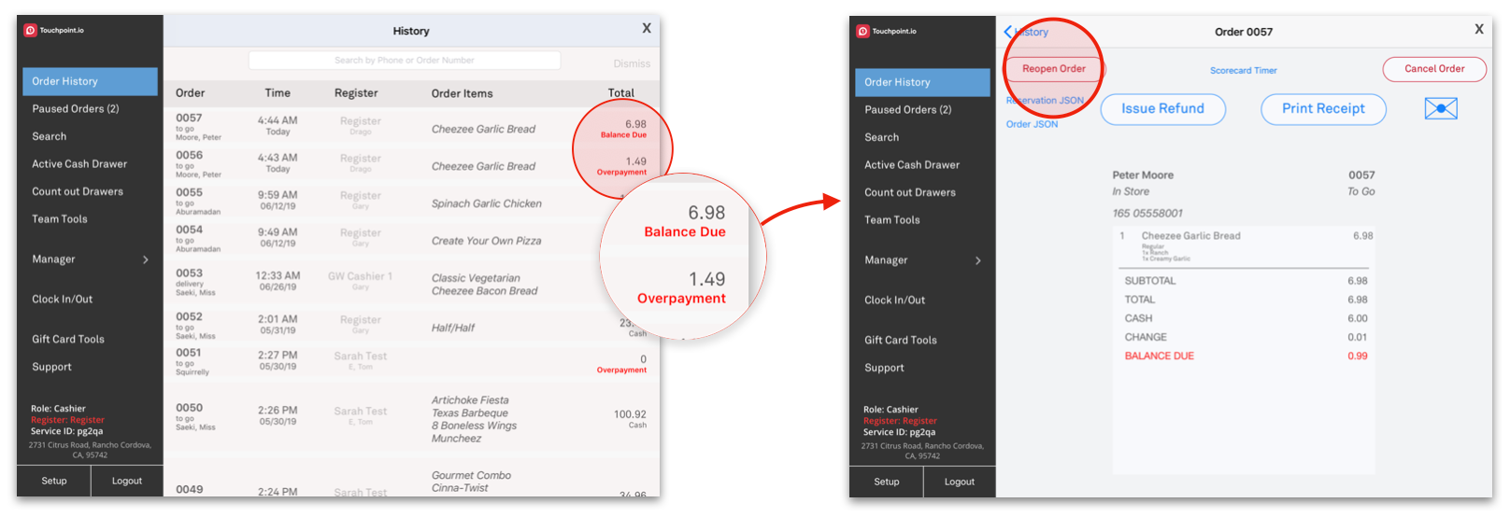
Task: Click the Issue Refund button
Action: point(1163,109)
